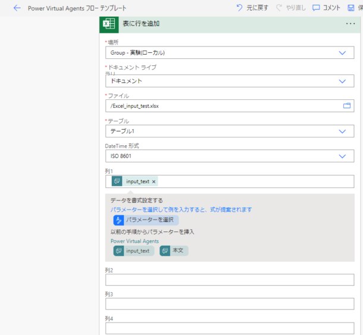Open the file picker folder icon
This screenshot has height=335, width=363.
coord(347,106)
